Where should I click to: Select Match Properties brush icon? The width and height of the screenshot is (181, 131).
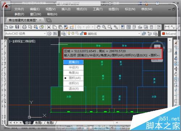pyautogui.click(x=66, y=27)
